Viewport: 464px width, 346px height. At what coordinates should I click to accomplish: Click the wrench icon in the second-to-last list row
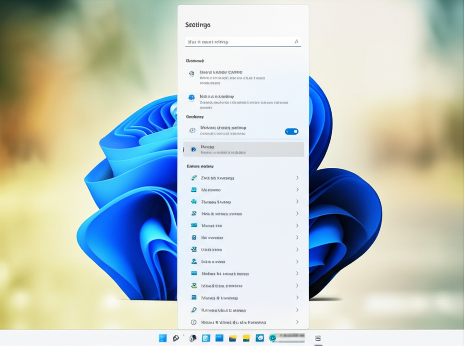pos(194,310)
